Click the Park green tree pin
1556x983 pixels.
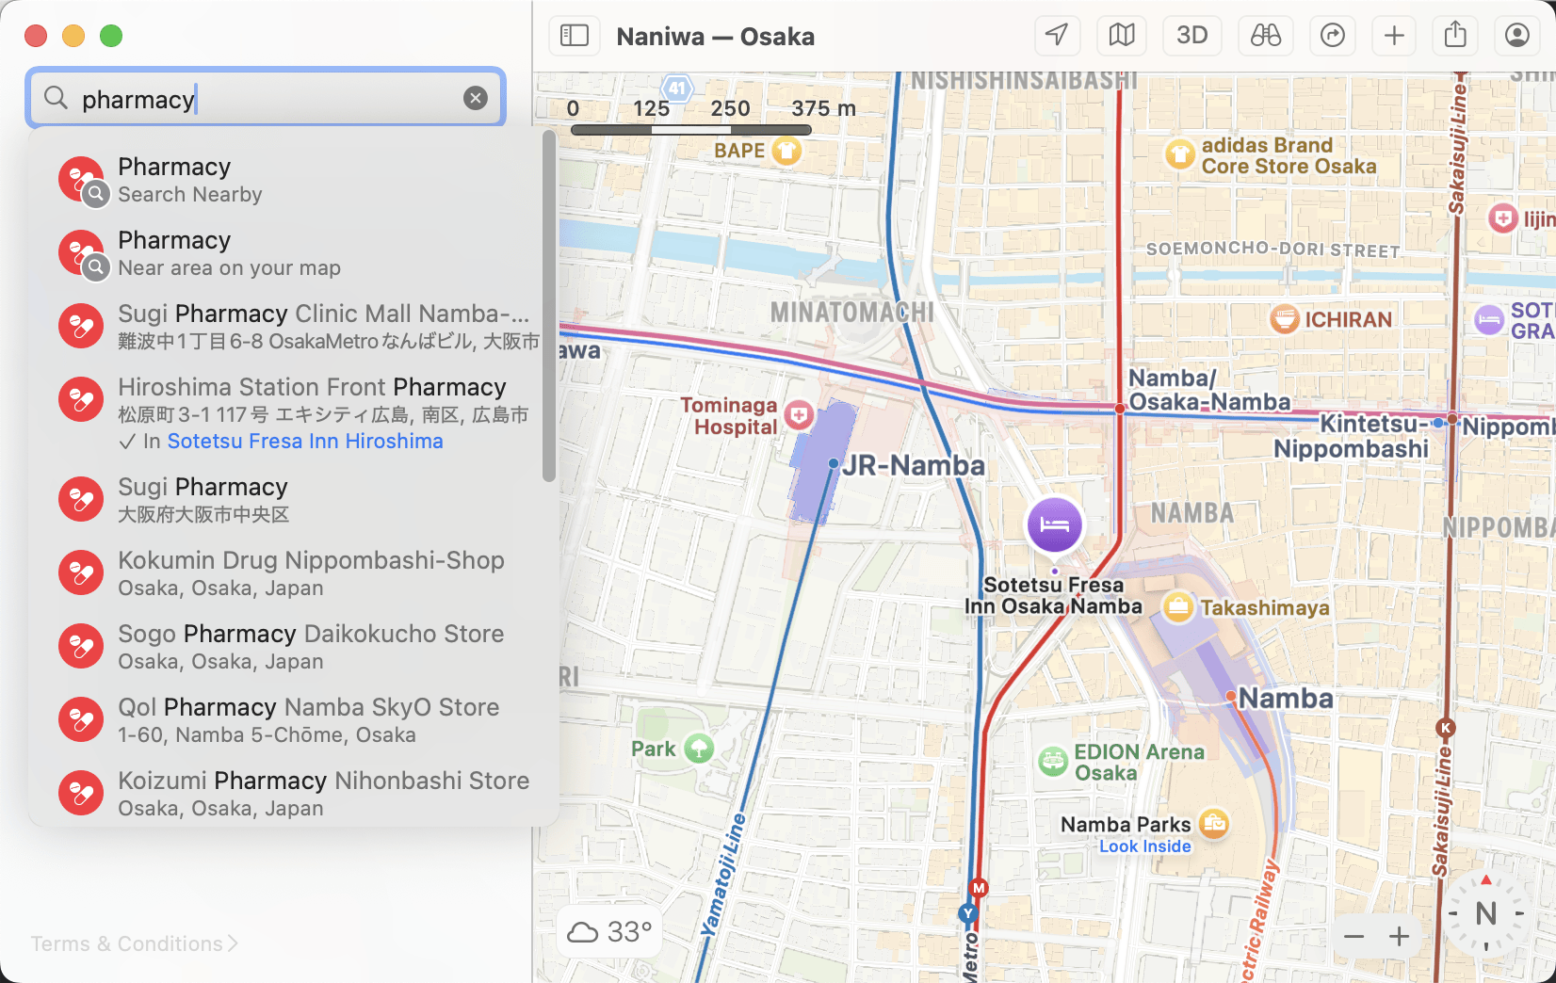coord(699,749)
